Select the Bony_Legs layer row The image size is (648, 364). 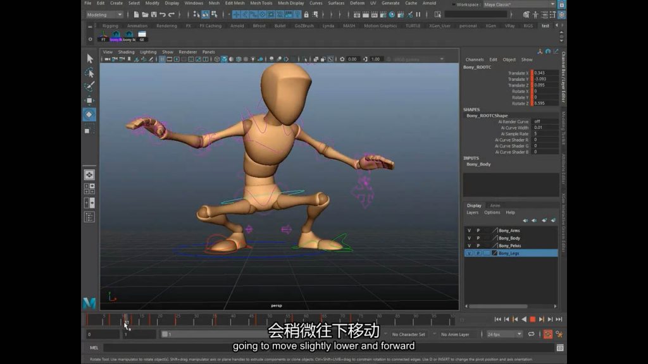click(x=511, y=253)
